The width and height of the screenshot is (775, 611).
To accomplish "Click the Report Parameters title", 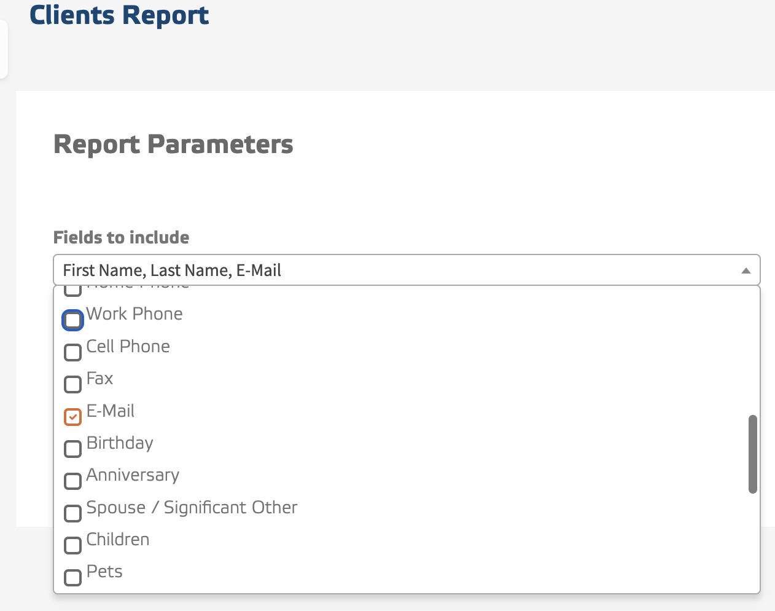I will click(x=173, y=144).
